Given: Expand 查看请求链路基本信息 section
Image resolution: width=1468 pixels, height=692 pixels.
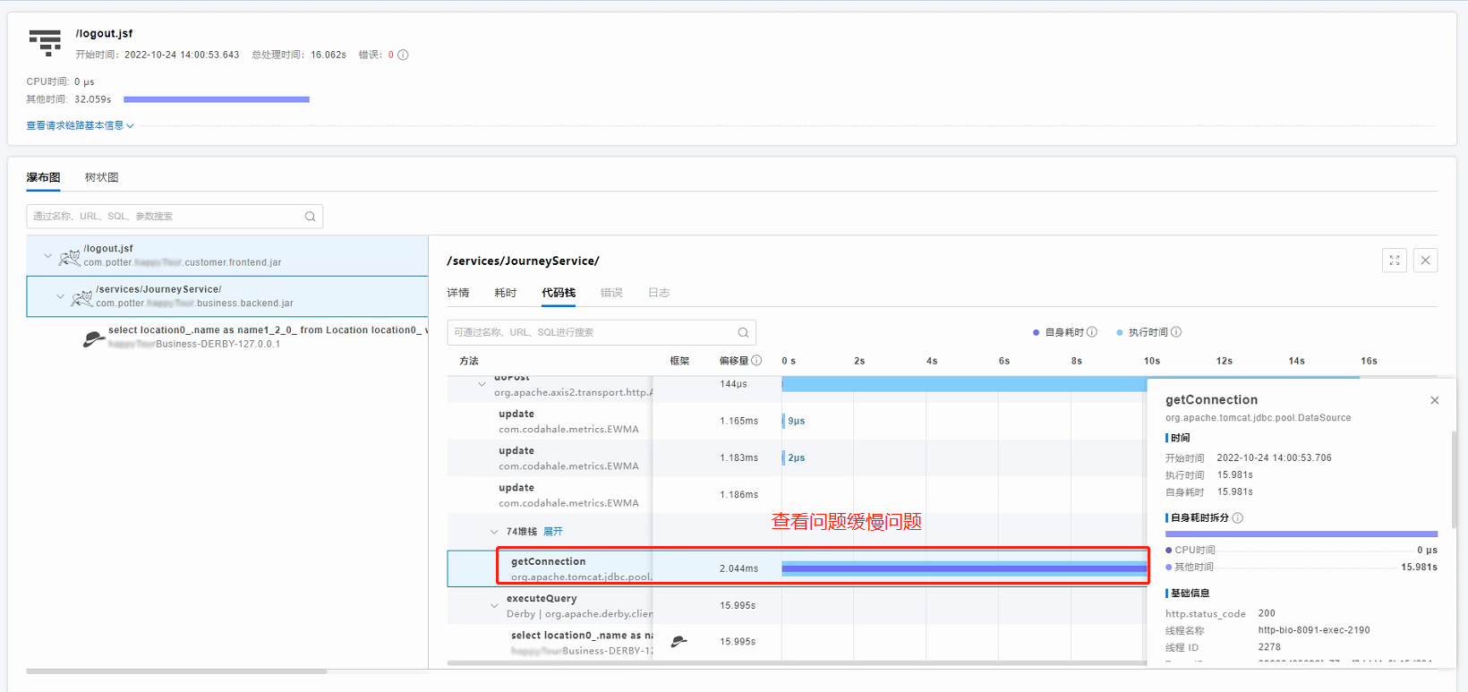Looking at the screenshot, I should coord(80,126).
